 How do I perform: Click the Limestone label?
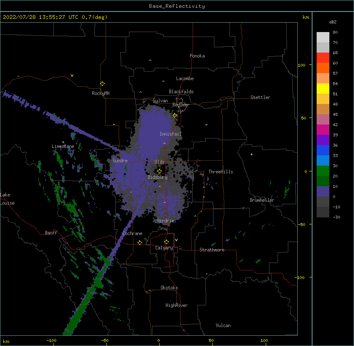63,146
